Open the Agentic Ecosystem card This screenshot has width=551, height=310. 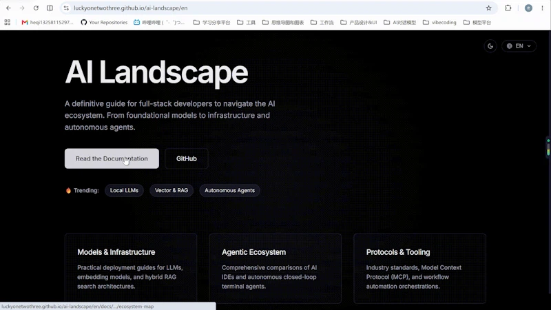[275, 269]
